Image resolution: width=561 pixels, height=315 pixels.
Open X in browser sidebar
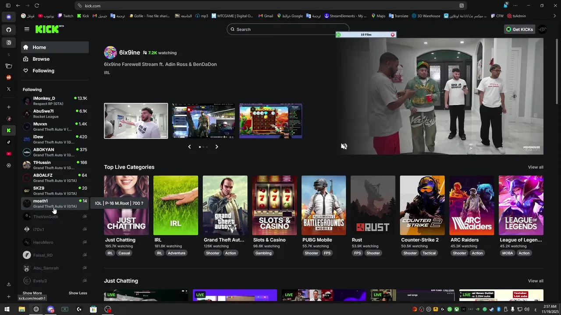[x=9, y=89]
